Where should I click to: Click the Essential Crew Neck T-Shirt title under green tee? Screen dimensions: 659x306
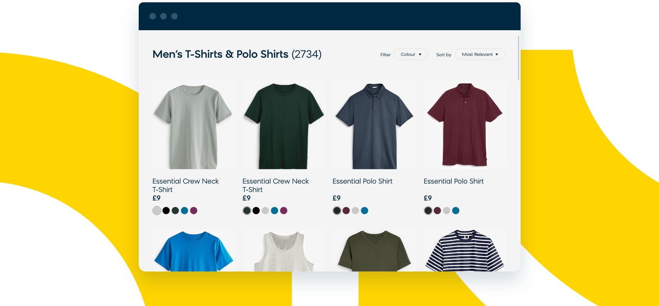[275, 186]
